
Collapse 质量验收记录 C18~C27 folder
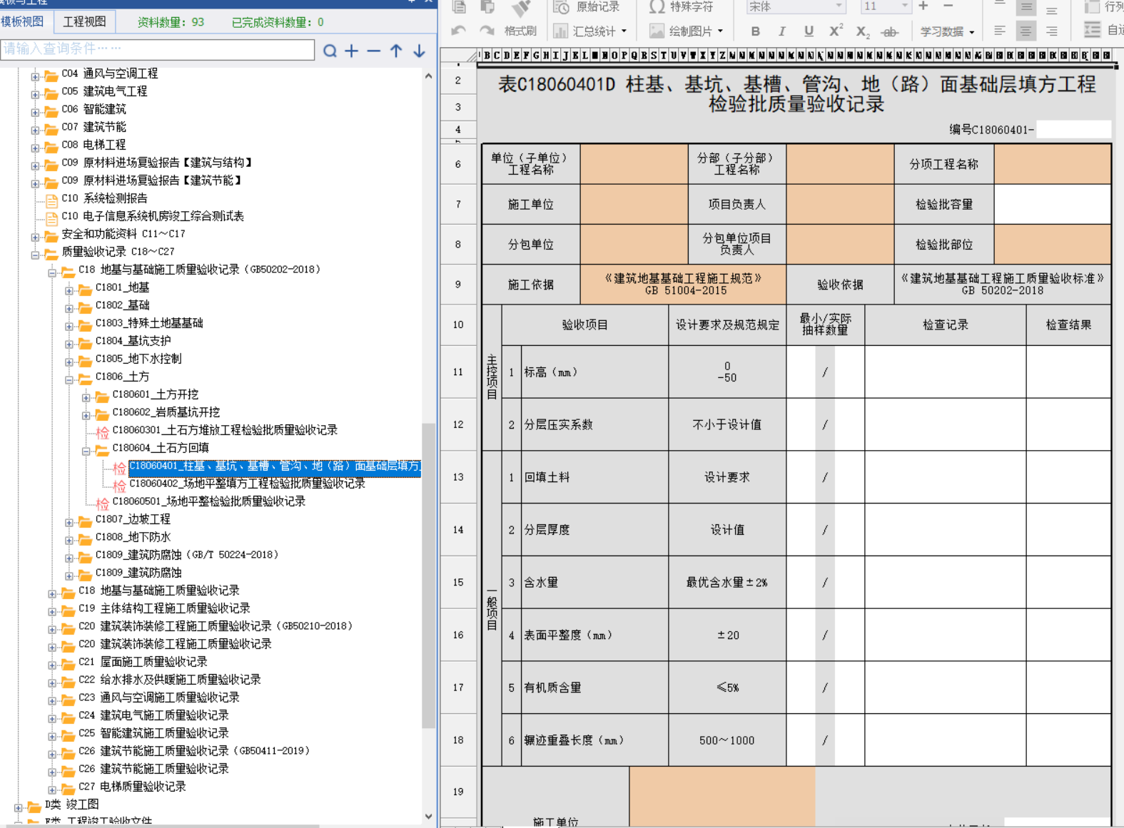35,254
